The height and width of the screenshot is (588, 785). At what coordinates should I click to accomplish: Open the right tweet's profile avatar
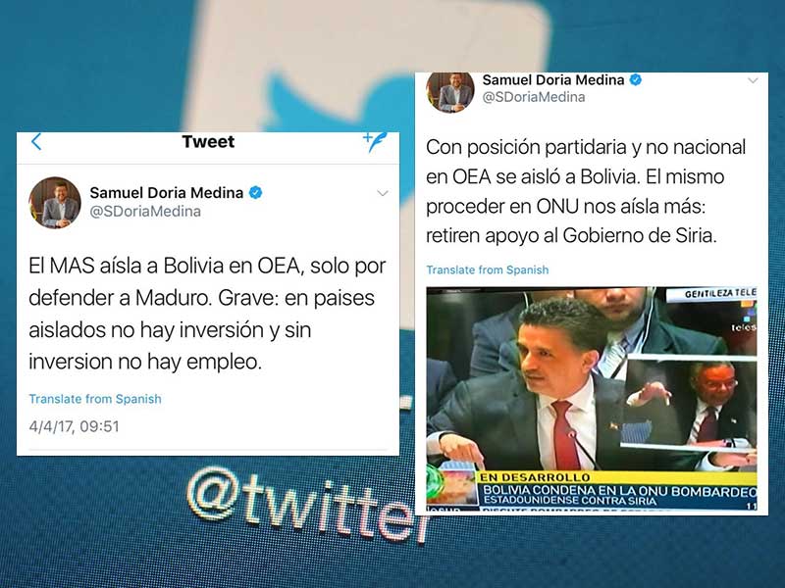pos(450,92)
